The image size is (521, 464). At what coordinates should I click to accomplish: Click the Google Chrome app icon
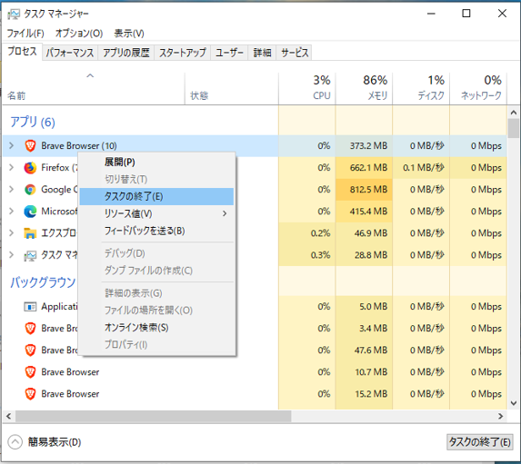[x=30, y=190]
